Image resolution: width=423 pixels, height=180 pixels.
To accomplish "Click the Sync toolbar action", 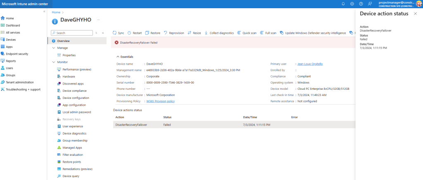I will point(118,33).
